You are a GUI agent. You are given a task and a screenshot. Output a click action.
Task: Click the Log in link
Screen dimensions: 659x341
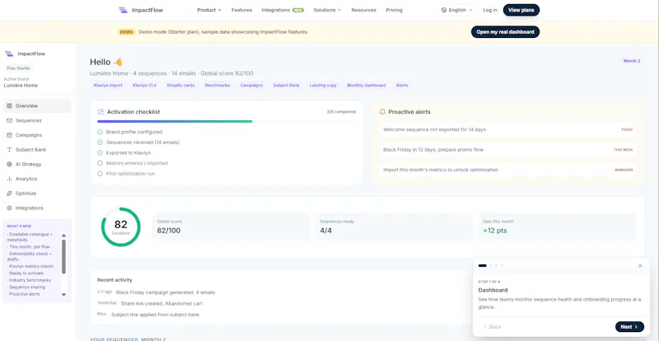[490, 10]
